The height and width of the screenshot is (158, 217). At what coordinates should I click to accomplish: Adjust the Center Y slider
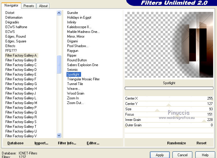tap(169, 104)
